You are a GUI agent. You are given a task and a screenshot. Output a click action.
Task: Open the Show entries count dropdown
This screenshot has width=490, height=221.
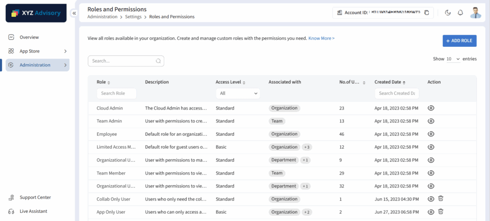[x=453, y=59]
